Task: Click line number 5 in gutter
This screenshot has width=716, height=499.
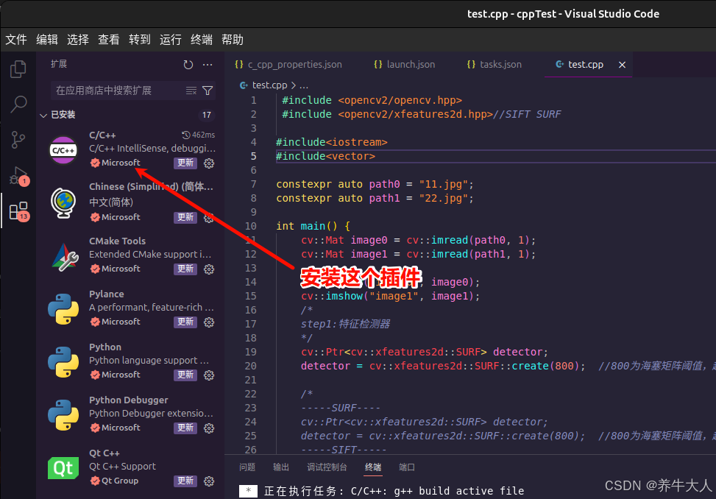Action: (x=253, y=156)
